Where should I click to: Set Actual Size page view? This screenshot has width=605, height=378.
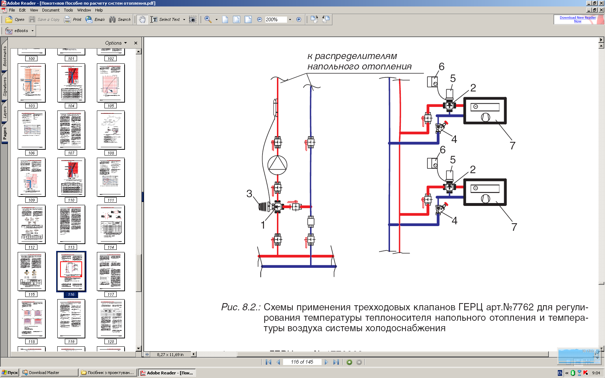(225, 19)
